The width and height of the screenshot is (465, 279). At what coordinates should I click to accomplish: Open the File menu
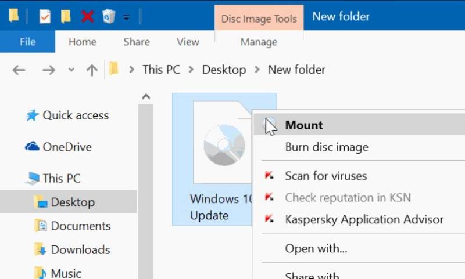[27, 42]
